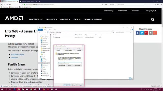Viewport: 163px width, 91px height.
Task: Expand the Shop menu
Action: [x=77, y=19]
